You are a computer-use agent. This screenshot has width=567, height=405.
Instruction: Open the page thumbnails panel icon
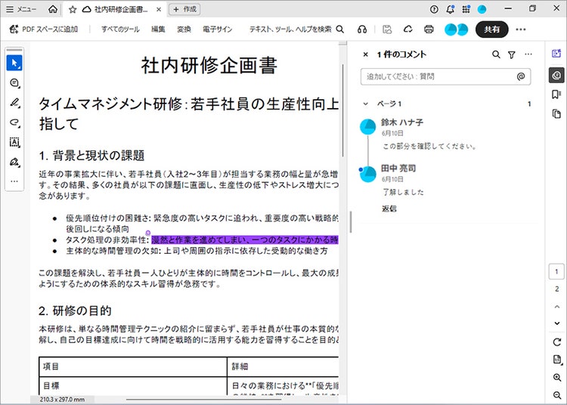point(556,114)
